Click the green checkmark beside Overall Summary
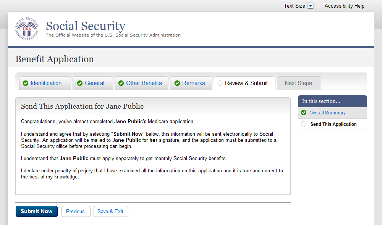This screenshot has width=385, height=228. 304,113
